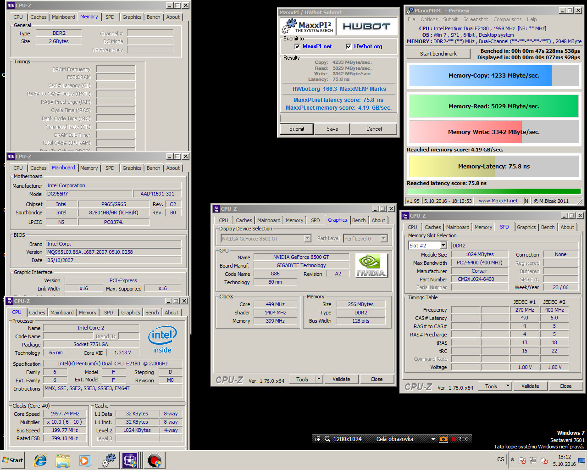Image resolution: width=587 pixels, height=470 pixels.
Task: Open Internet Explorer from the taskbar
Action: (40, 460)
